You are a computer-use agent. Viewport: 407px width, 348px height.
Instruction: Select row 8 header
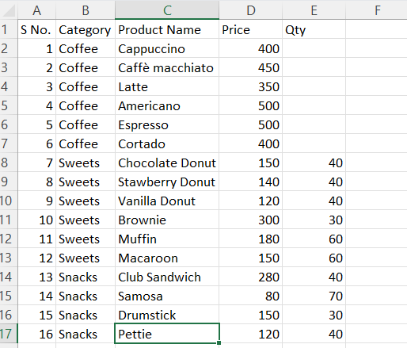pos(9,163)
